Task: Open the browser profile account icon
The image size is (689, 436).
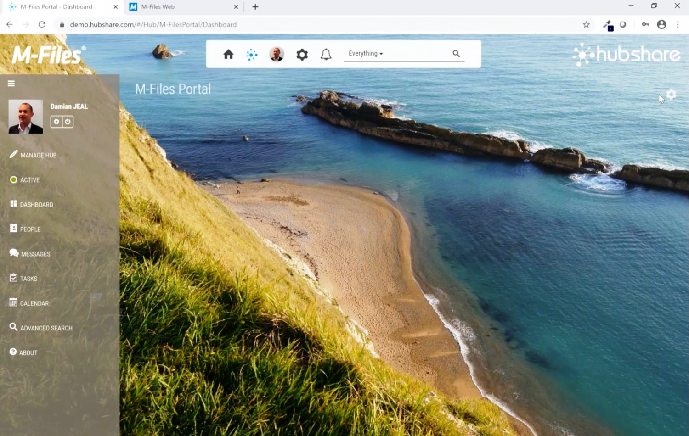Action: point(661,25)
